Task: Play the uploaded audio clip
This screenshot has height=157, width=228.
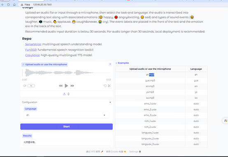Action: pyautogui.click(x=66, y=86)
